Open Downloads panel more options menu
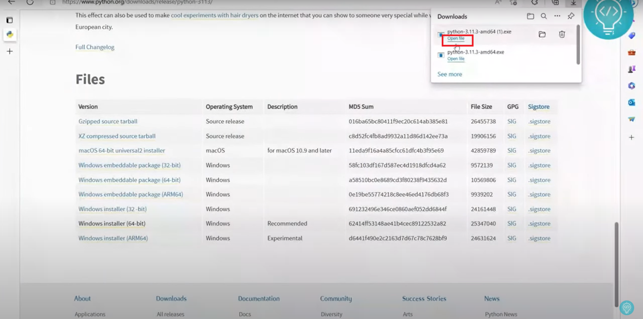 (557, 17)
